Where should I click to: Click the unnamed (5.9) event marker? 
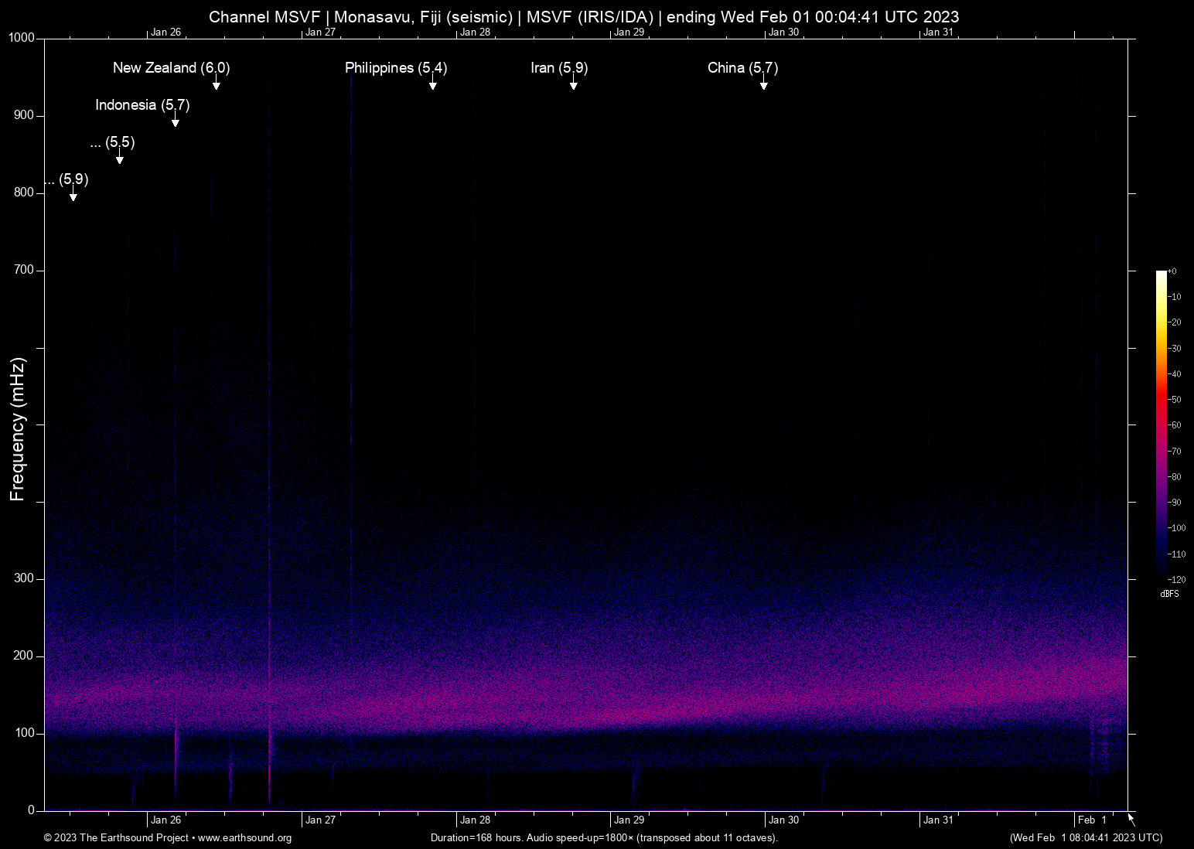point(73,195)
